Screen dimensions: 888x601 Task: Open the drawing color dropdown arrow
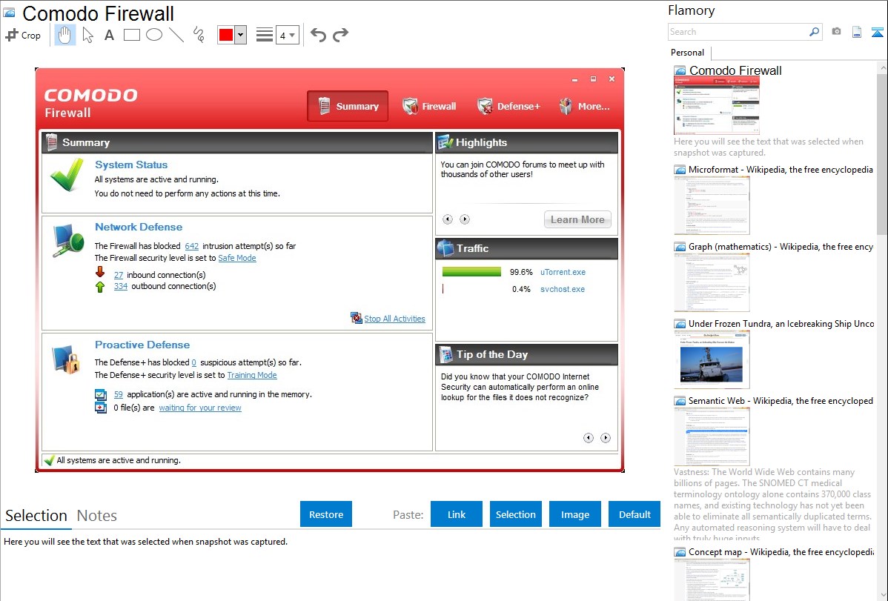click(241, 35)
